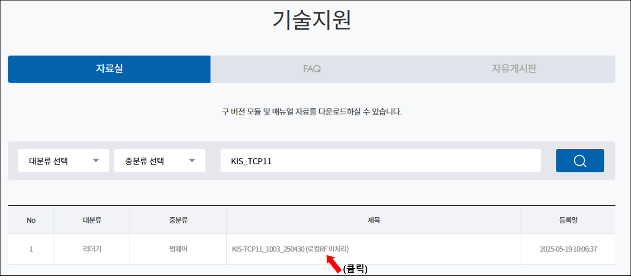Select the 리더기 cell in first row
The image size is (631, 280).
click(x=92, y=249)
